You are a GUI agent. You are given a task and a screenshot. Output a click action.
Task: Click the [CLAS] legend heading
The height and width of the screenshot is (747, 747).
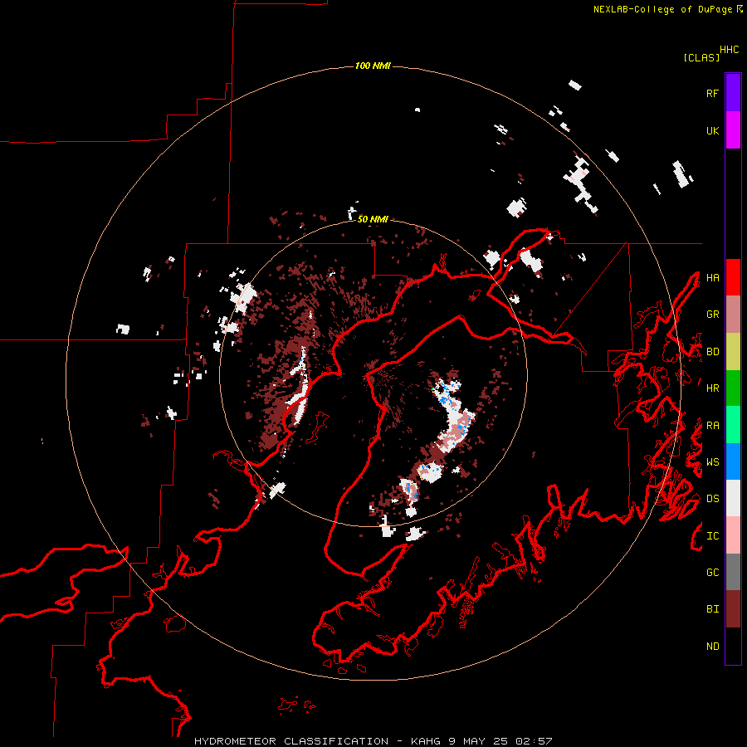point(701,57)
